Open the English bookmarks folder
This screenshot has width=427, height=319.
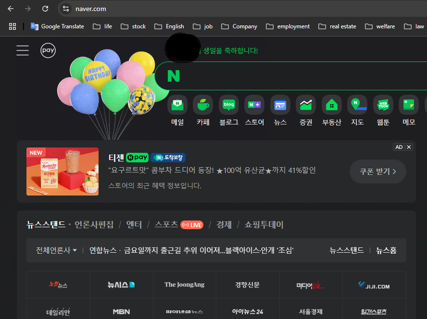tap(169, 26)
